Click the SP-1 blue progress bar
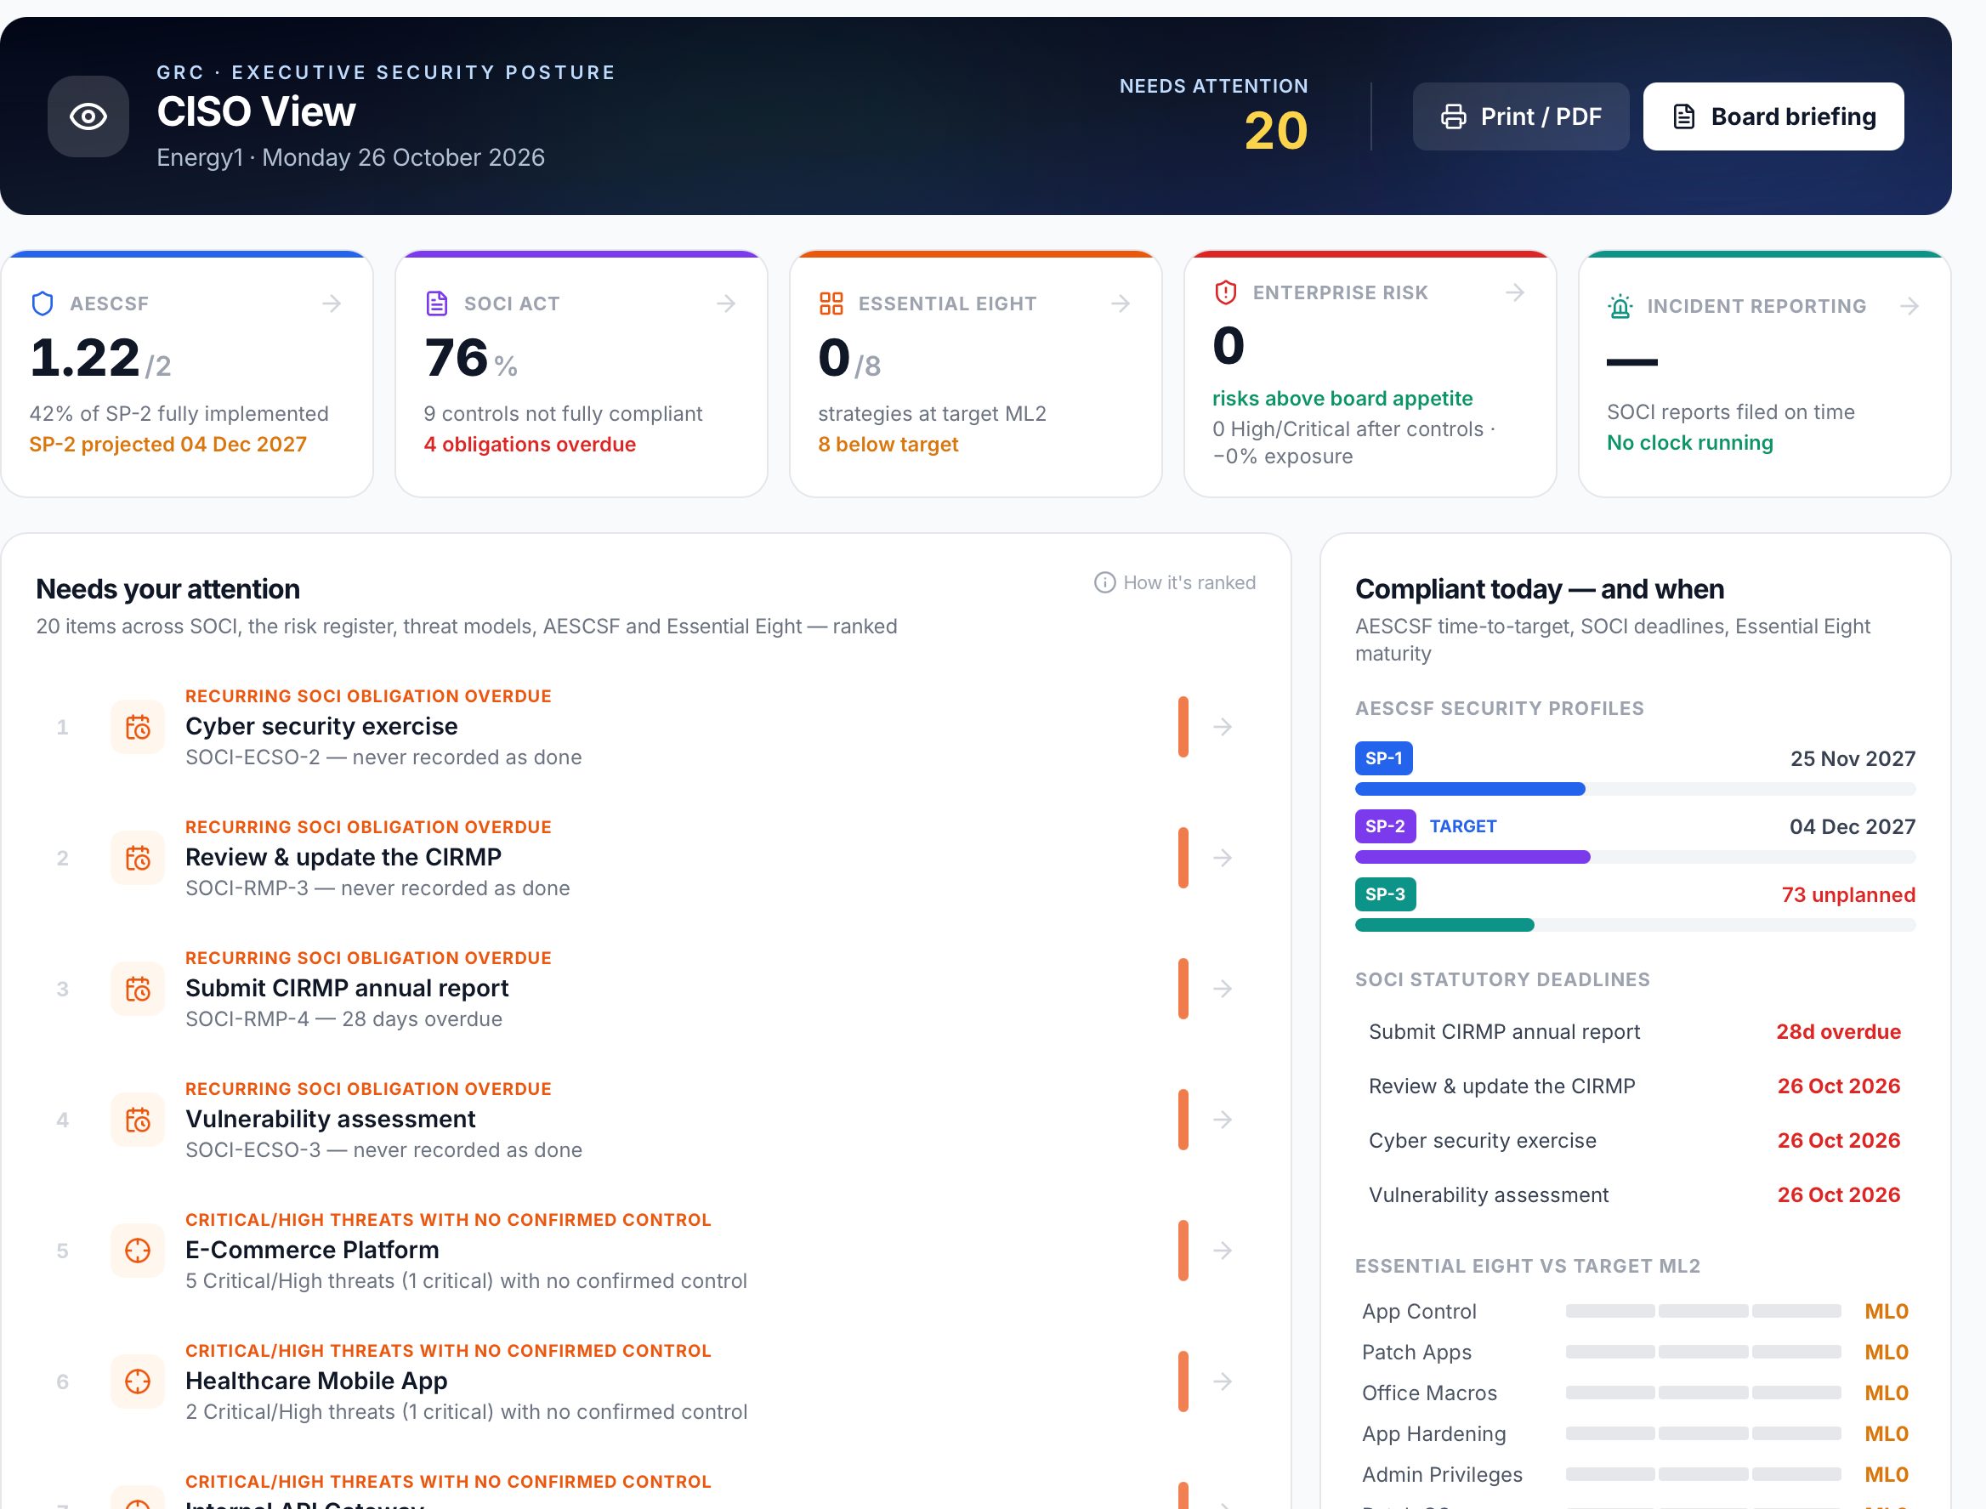 click(1471, 790)
